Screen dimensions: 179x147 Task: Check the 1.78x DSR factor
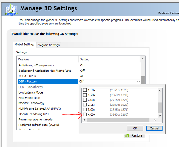(x=85, y=95)
